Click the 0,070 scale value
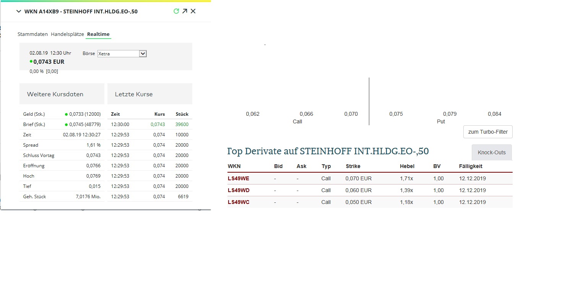Image resolution: width=565 pixels, height=296 pixels. 351,114
